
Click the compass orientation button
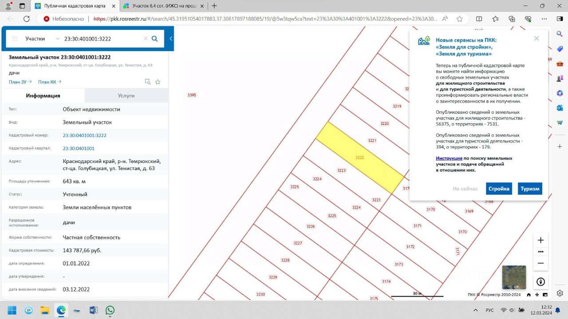tap(540, 282)
